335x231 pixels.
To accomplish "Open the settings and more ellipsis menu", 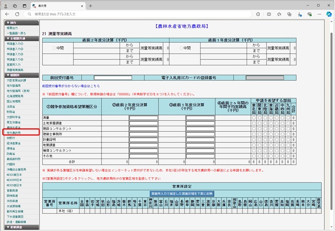I will [x=319, y=14].
